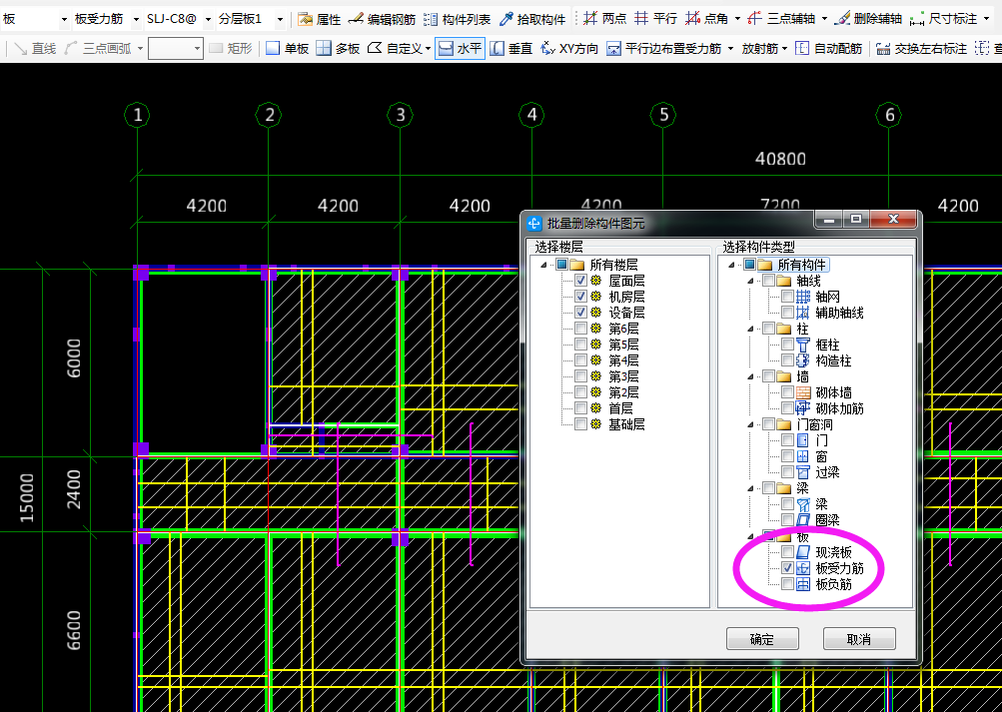Select the 点角 point-angle tool
The image size is (1002, 712).
[x=706, y=19]
